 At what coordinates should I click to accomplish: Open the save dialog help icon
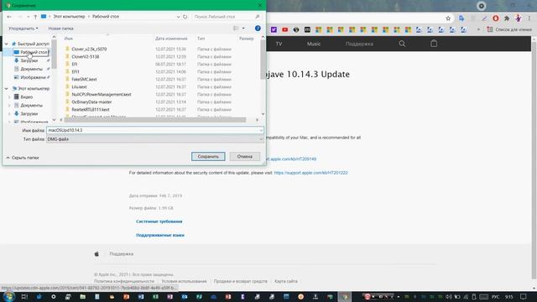click(258, 29)
